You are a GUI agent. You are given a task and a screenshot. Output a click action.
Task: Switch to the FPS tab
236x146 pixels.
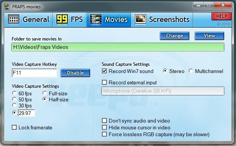pyautogui.click(x=70, y=20)
